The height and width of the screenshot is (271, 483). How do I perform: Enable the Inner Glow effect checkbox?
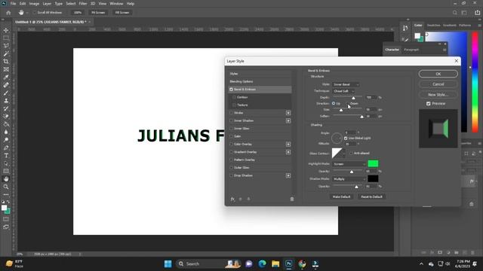point(231,129)
